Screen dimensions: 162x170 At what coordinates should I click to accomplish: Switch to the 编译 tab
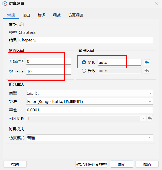coord(41,15)
